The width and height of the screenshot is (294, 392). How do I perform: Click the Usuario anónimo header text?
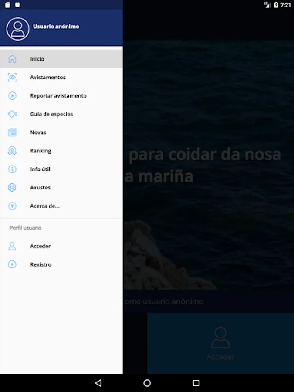[56, 27]
